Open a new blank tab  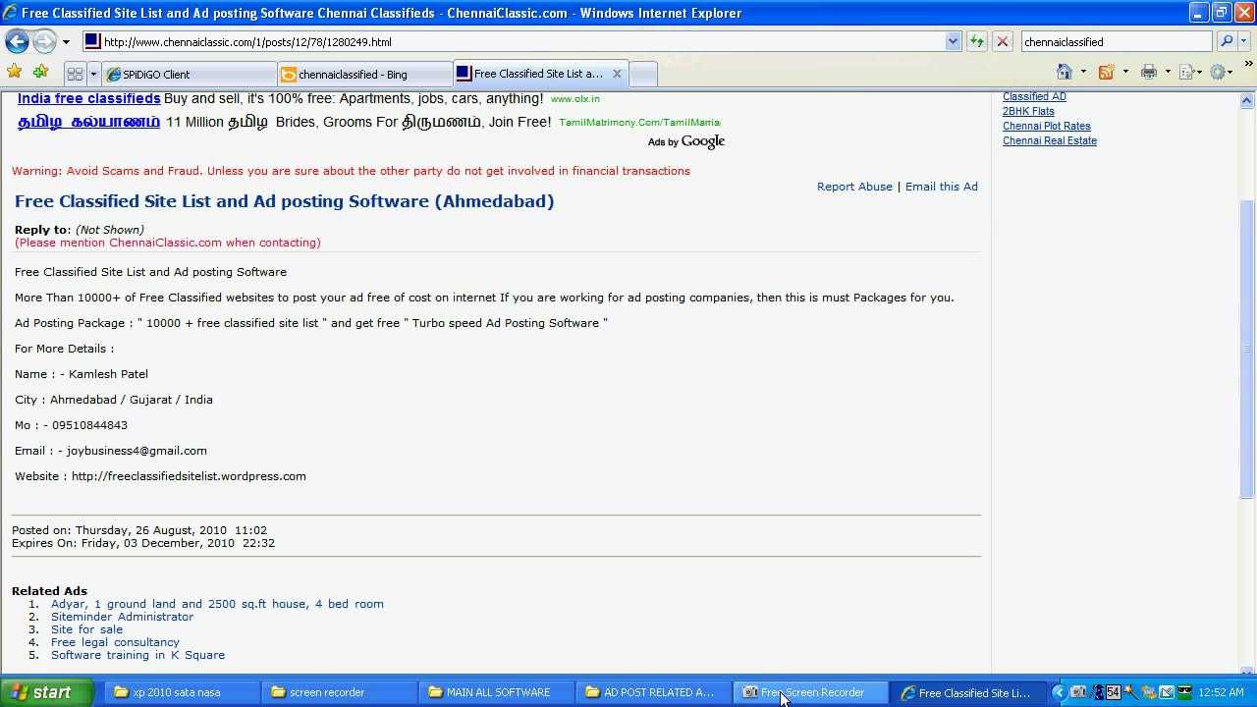(x=642, y=74)
